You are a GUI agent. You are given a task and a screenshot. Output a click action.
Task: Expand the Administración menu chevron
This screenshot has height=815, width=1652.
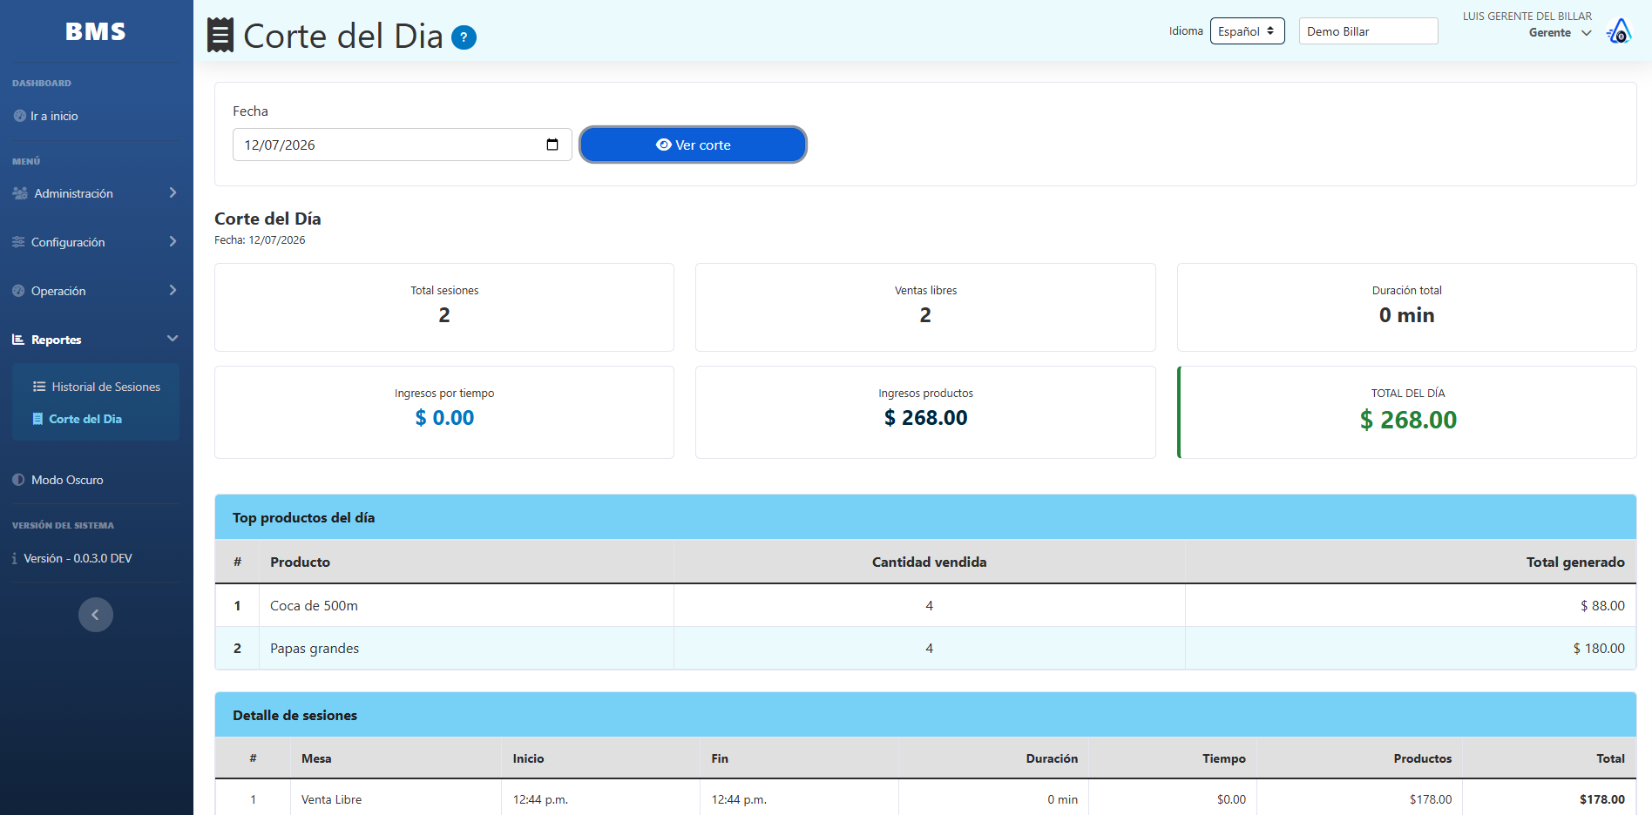173,192
